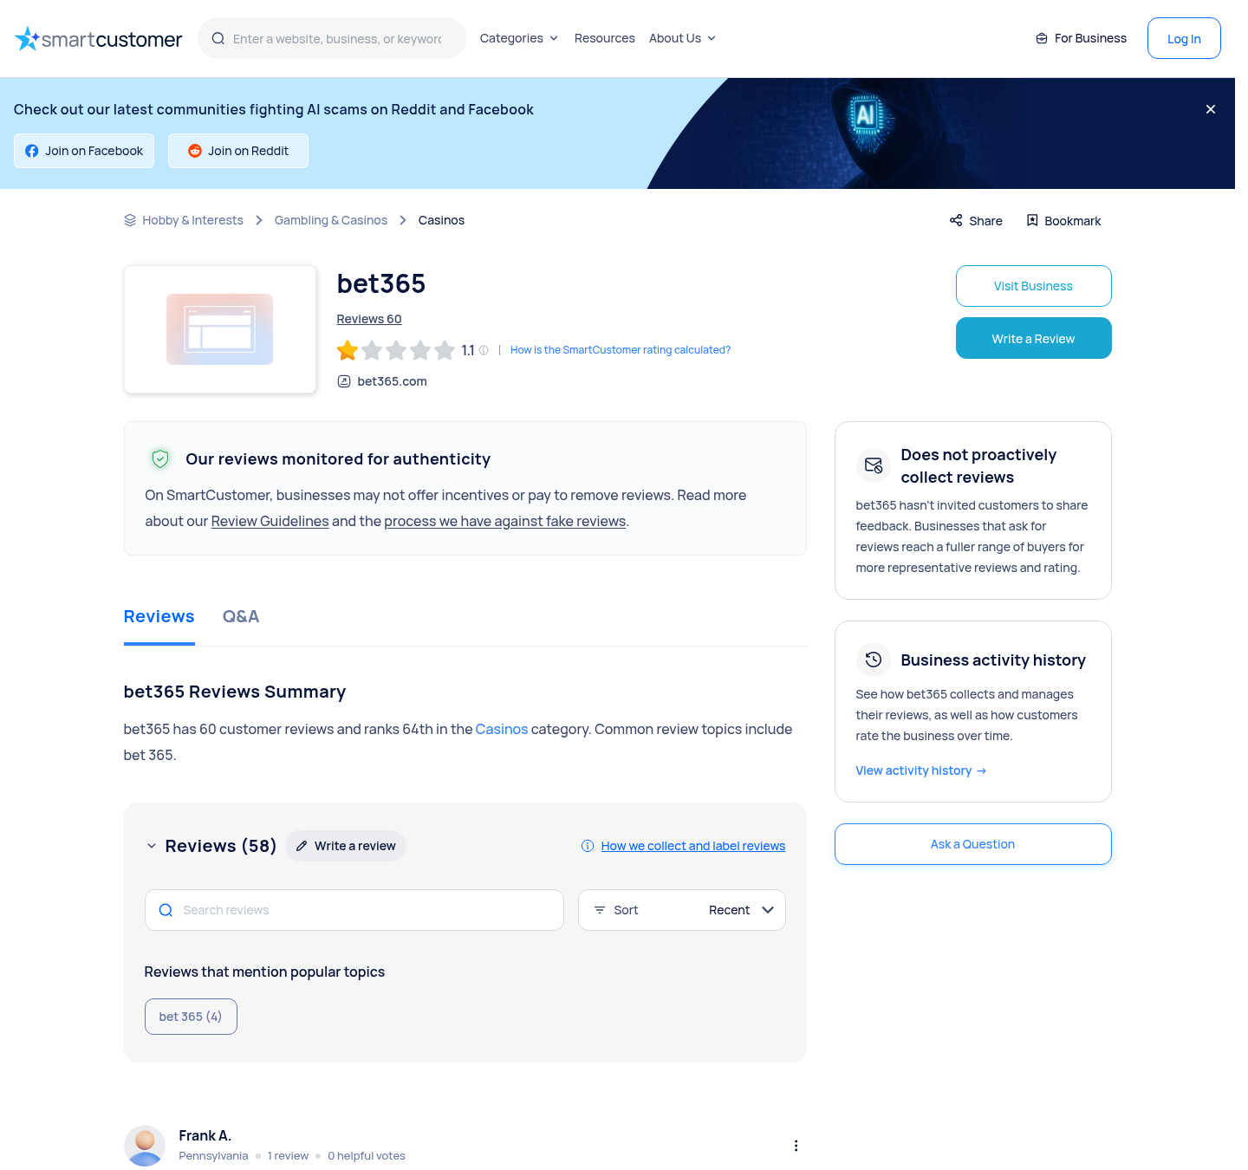This screenshot has width=1248, height=1170.
Task: Switch to the Reviews tab
Action: pyautogui.click(x=159, y=616)
